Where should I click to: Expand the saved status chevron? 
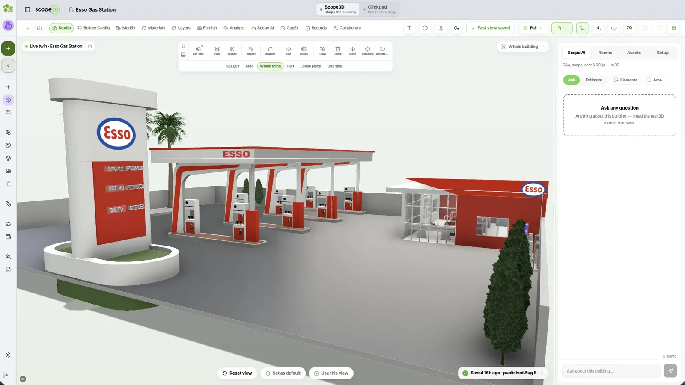coord(541,373)
